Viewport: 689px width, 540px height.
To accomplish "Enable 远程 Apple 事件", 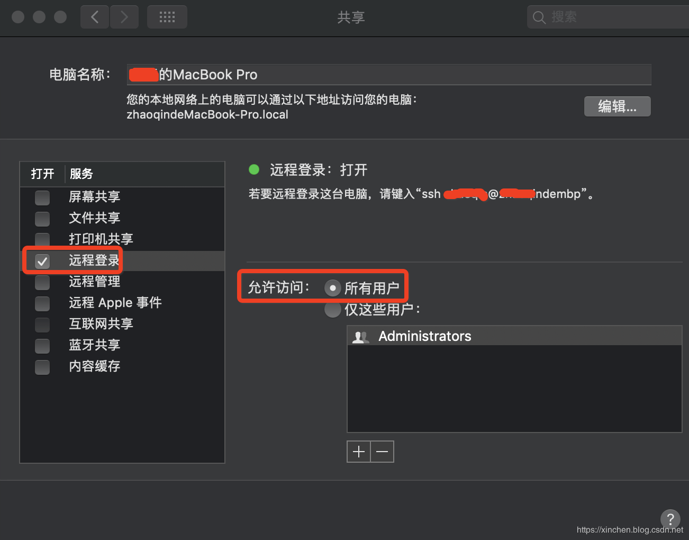I will pyautogui.click(x=42, y=303).
